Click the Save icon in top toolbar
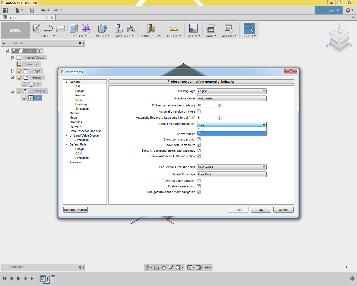Image resolution: width=357 pixels, height=286 pixels. click(x=32, y=10)
